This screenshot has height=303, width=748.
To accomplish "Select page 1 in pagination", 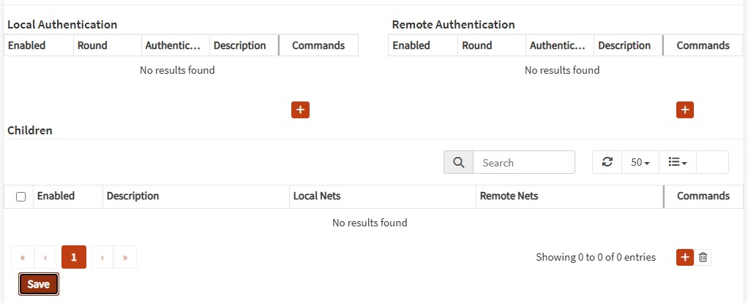I will point(74,257).
